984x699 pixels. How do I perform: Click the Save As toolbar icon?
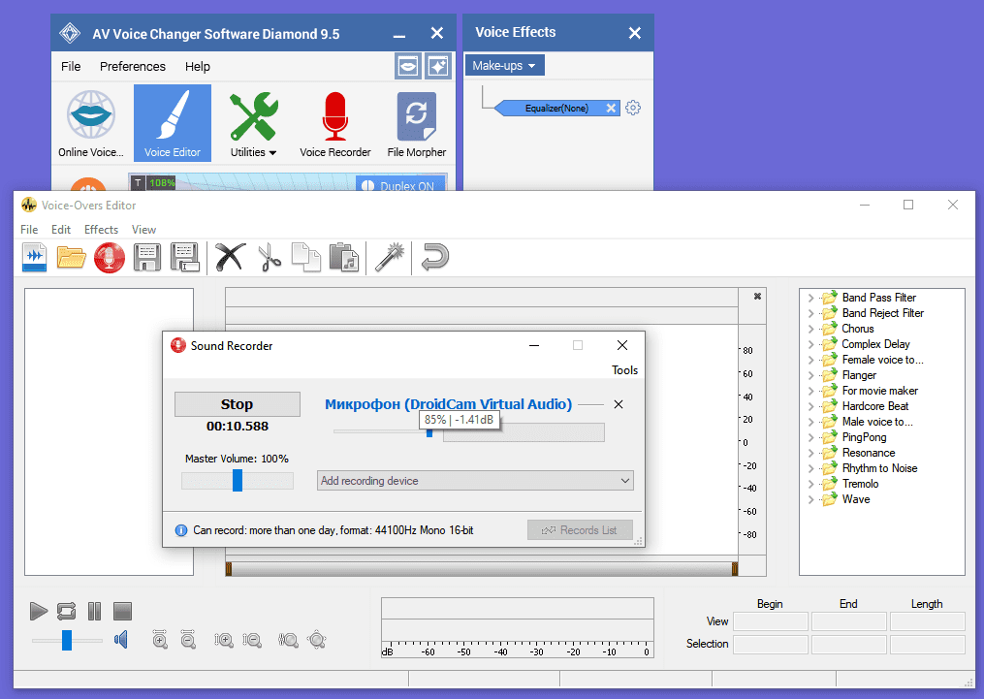point(185,257)
